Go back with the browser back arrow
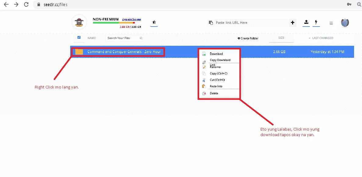362x177 pixels. (x=6, y=4)
